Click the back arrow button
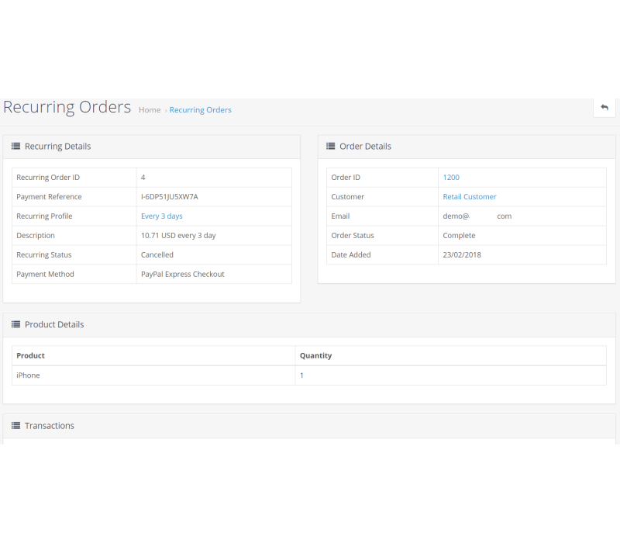 coord(604,108)
